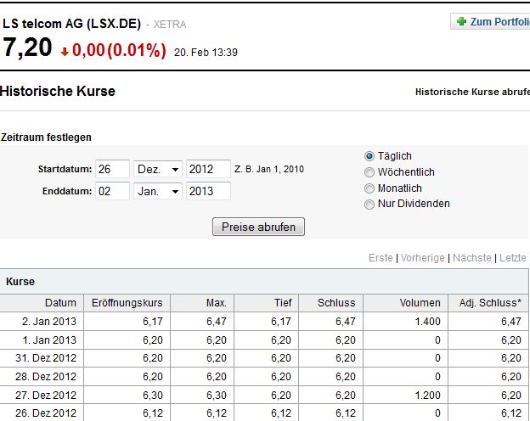530x421 pixels.
Task: Open the Vorherige page link
Action: click(x=422, y=258)
